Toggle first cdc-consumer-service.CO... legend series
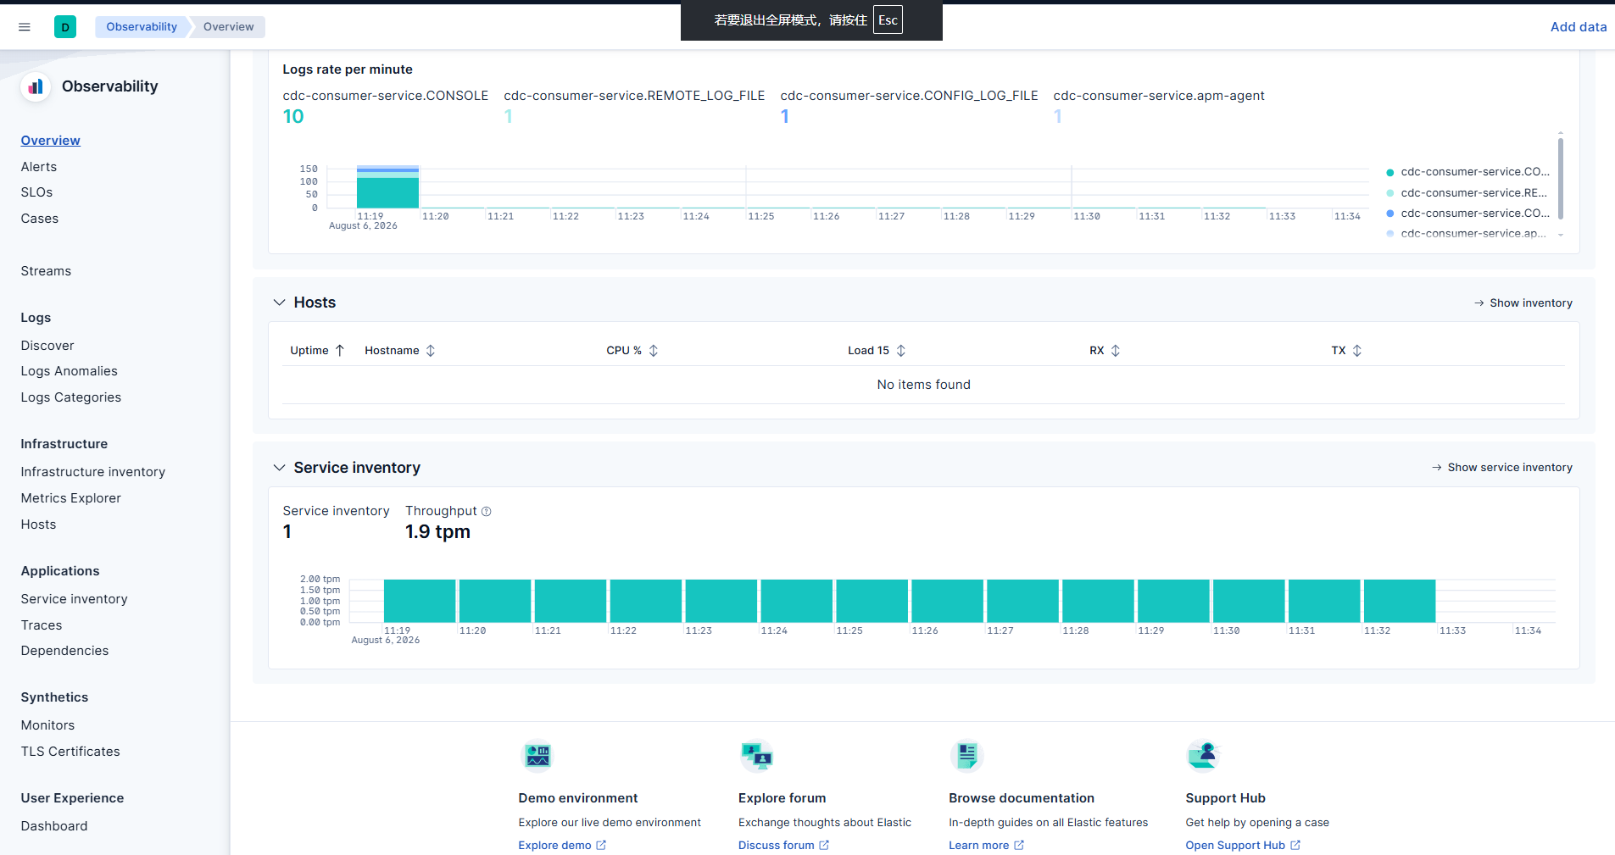This screenshot has height=855, width=1615. 1475,172
